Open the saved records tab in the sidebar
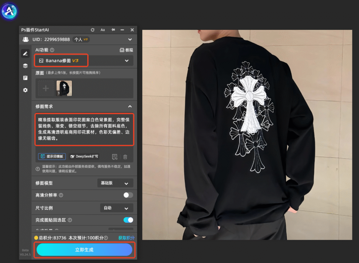This screenshot has height=263, width=359. [x=25, y=78]
